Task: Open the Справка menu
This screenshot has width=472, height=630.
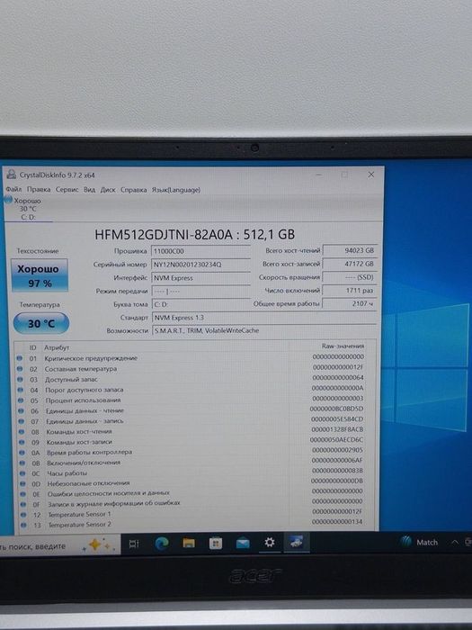Action: (133, 190)
